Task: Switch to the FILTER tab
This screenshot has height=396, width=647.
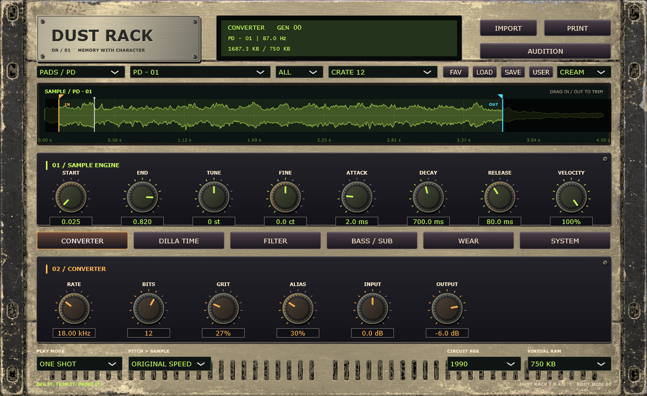Action: point(276,241)
